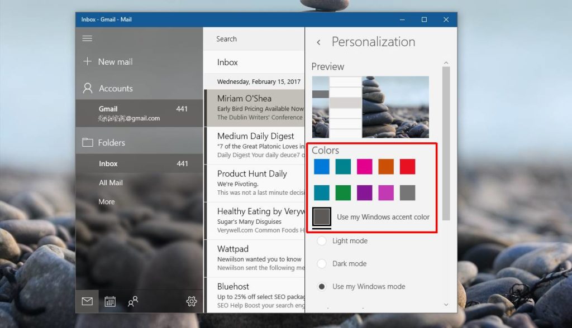Viewport: 572px width, 328px height.
Task: Click the downward chevron below Use my Windows mode
Action: 445,305
